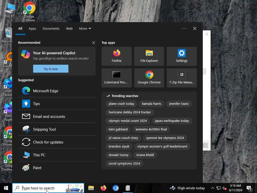The width and height of the screenshot is (257, 193).
Task: Click the Type here to search box
Action: click(x=48, y=188)
